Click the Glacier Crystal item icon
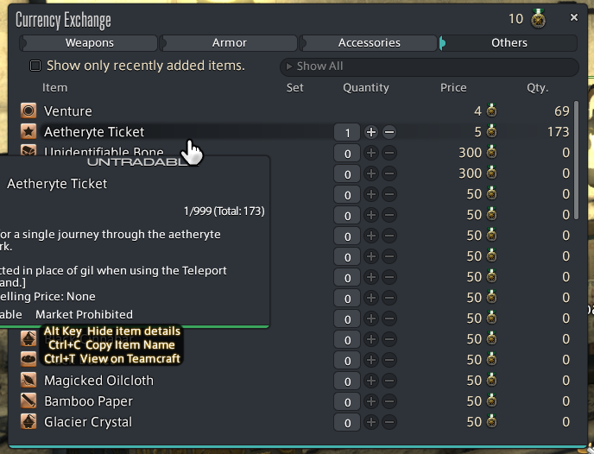594x454 pixels. point(28,422)
